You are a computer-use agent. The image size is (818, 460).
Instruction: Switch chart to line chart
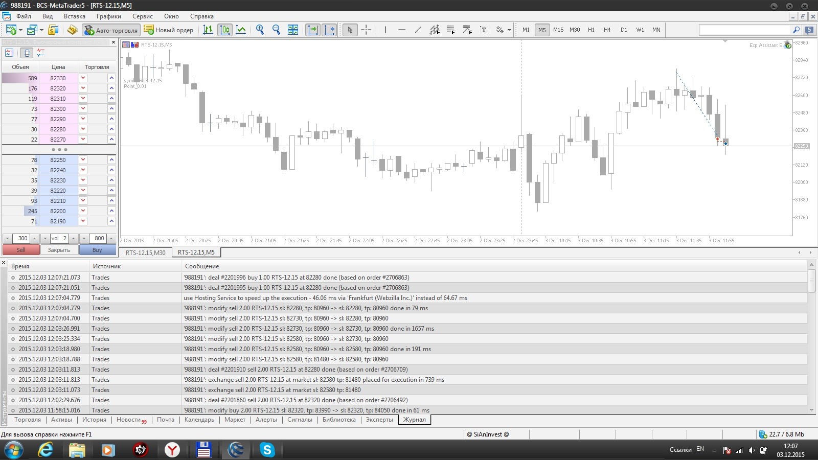(x=241, y=30)
